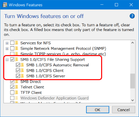Viewport: 139px width, 117px height.
Task: Click the scrollbar down arrow in features list
Action: (x=133, y=100)
